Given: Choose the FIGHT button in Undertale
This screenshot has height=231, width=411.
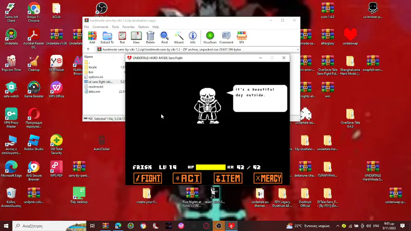Looking at the screenshot, I should [x=148, y=178].
